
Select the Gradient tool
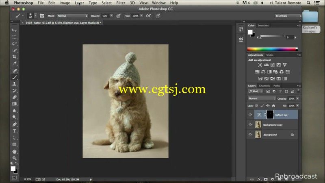[14, 104]
